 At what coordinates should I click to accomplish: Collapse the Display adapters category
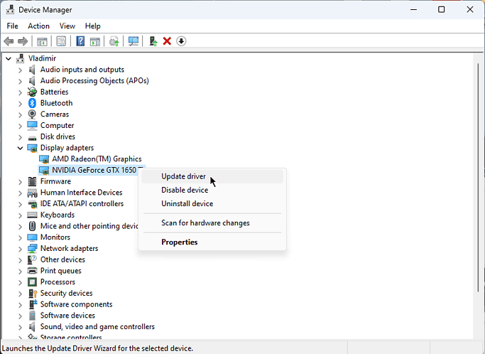(x=19, y=148)
